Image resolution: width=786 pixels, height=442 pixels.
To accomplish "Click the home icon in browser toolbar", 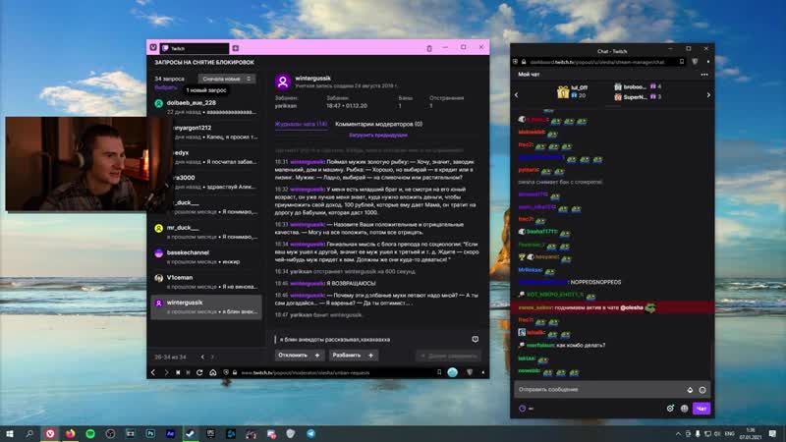I will coord(212,372).
